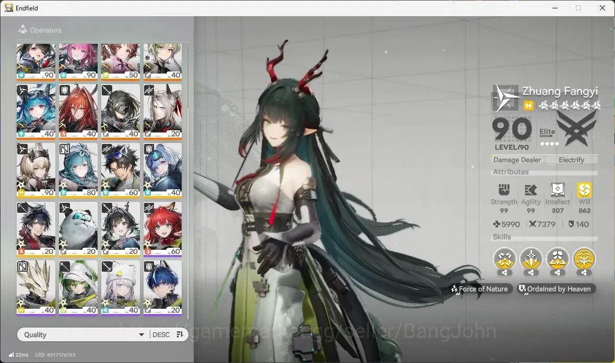Click the Intellect attribute icon
This screenshot has width=615, height=363.
[x=558, y=190]
